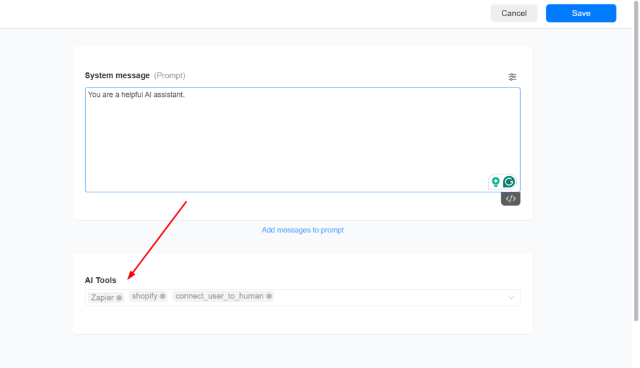Click the AI Tools heading label
Image resolution: width=640 pixels, height=368 pixels.
tap(101, 281)
